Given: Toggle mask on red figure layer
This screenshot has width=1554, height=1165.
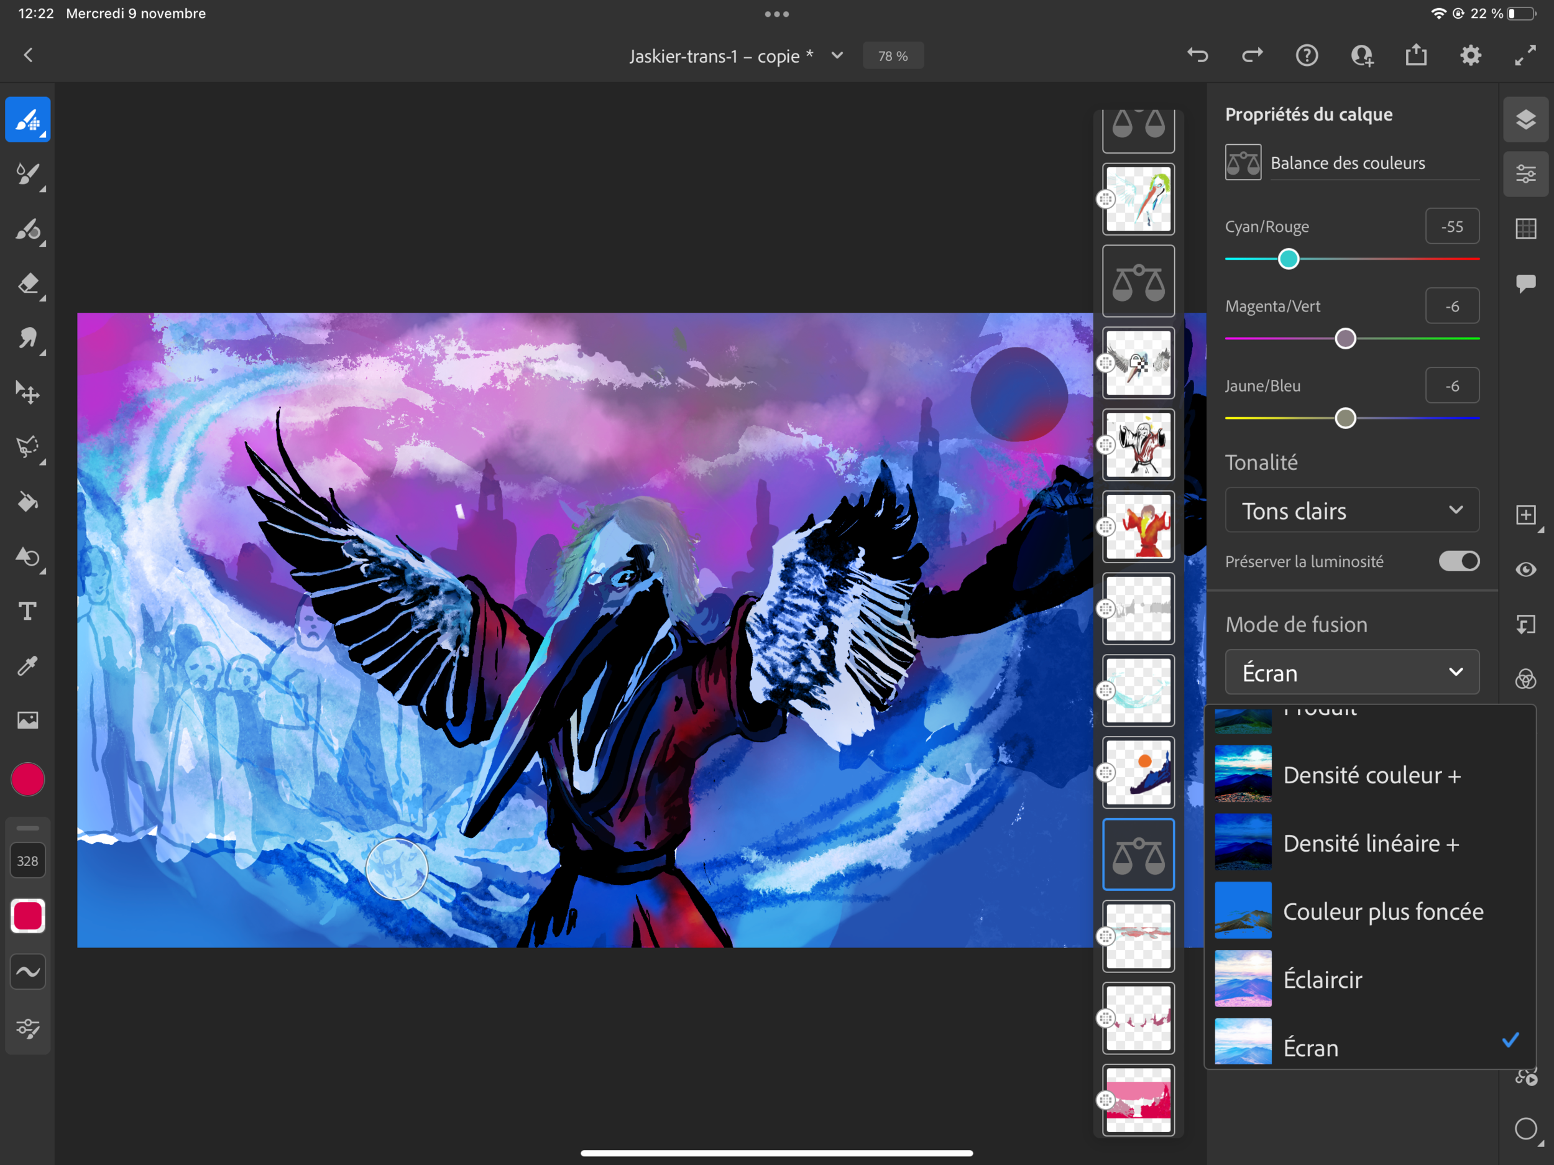Looking at the screenshot, I should pos(1106,527).
